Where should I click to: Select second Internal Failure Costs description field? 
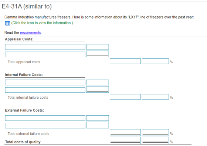tap(45, 90)
